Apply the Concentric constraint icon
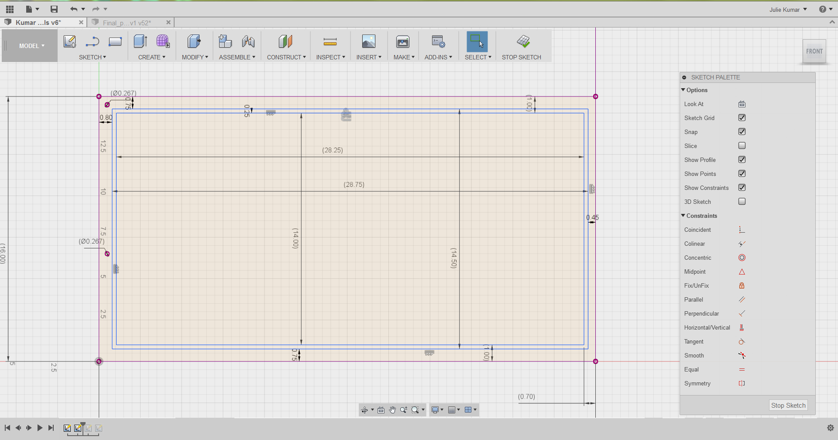The image size is (838, 440). (x=742, y=258)
